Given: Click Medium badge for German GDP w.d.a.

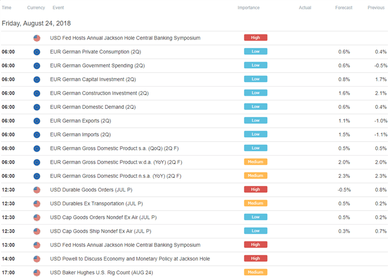Looking at the screenshot, I should click(x=256, y=162).
